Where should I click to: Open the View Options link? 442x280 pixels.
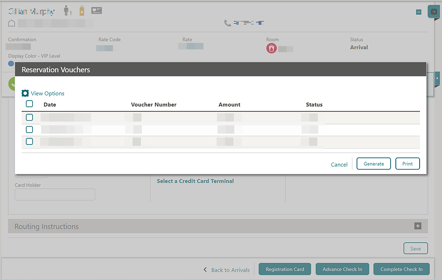tap(47, 94)
